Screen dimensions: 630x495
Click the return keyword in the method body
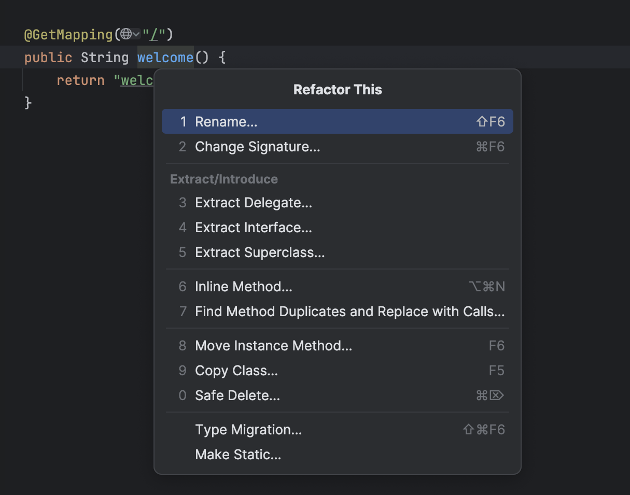(80, 80)
